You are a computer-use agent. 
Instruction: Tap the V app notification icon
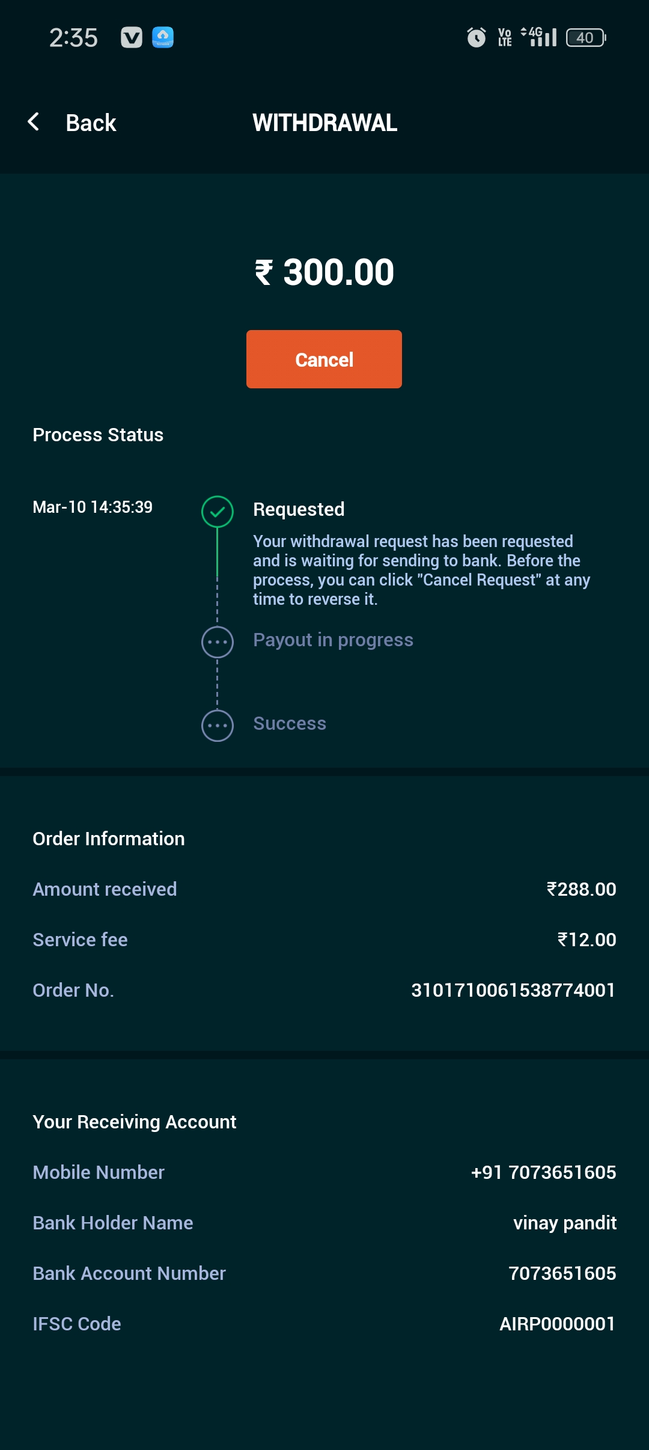coord(132,37)
